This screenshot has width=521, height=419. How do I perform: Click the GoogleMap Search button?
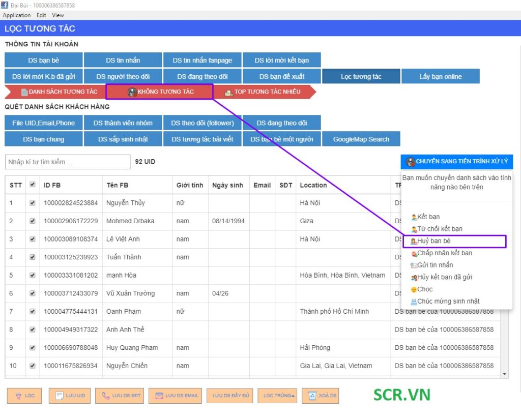[x=361, y=139]
